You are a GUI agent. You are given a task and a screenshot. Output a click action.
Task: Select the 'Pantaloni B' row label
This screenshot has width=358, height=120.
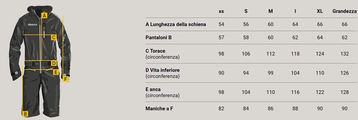pyautogui.click(x=158, y=37)
